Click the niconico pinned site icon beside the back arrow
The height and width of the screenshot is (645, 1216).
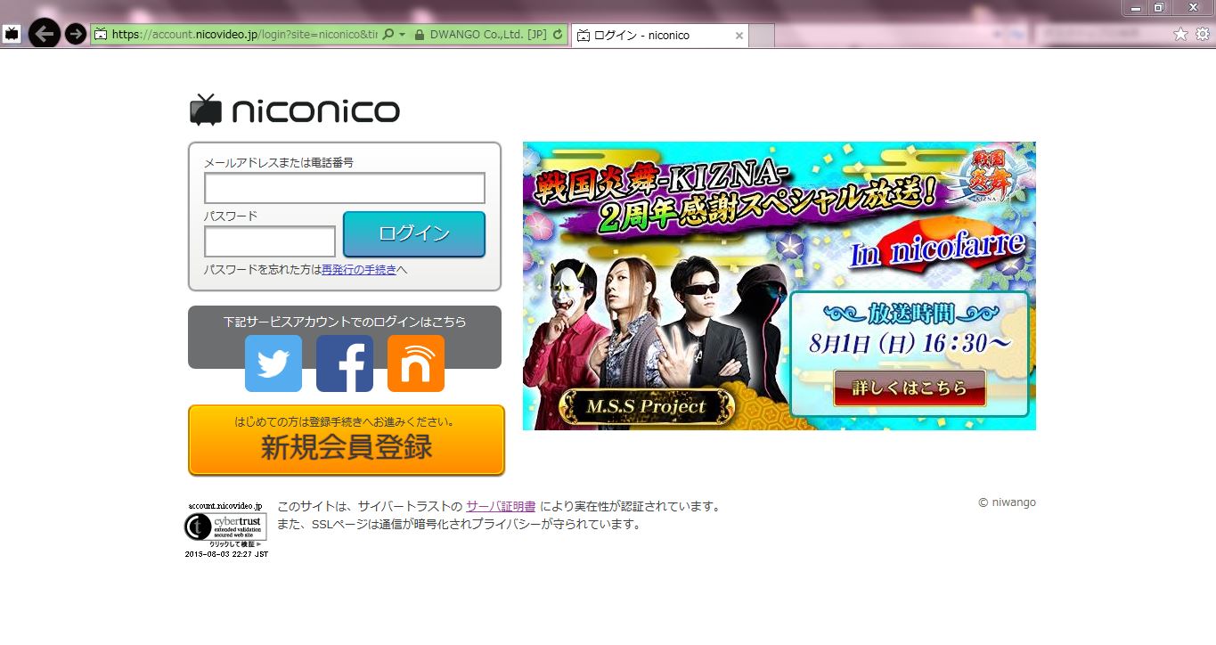(x=12, y=35)
